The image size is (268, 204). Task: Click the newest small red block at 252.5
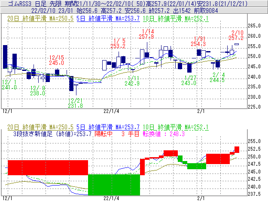[x=237, y=149]
